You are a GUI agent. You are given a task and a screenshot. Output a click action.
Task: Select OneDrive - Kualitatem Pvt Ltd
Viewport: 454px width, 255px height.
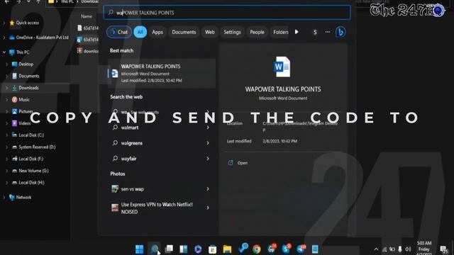[x=43, y=38]
